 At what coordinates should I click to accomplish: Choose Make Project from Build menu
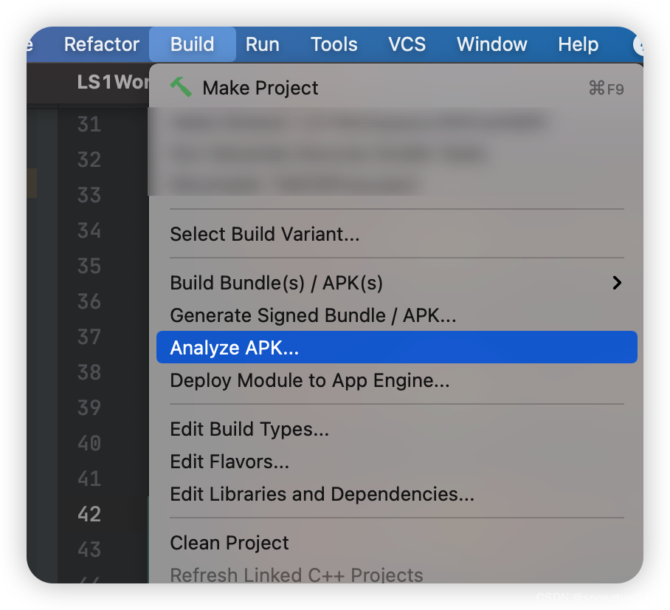(397, 88)
